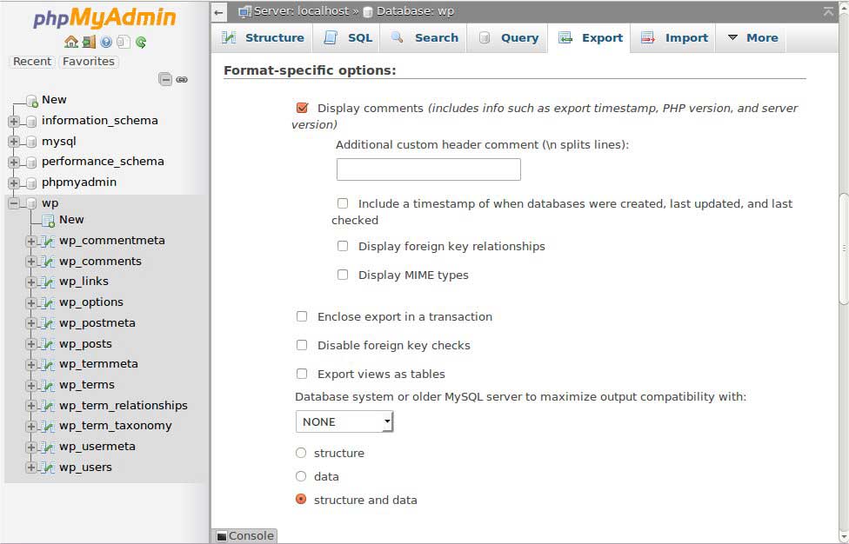Click the green reload navigation icon
The height and width of the screenshot is (544, 849).
click(x=141, y=42)
